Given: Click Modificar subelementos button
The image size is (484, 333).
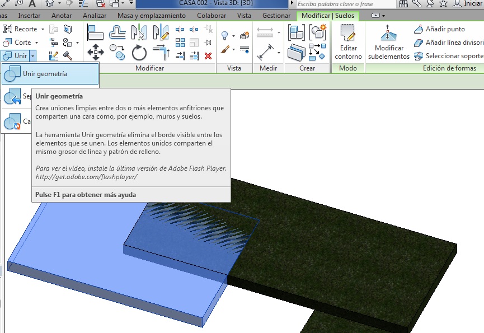Looking at the screenshot, I should tap(388, 42).
